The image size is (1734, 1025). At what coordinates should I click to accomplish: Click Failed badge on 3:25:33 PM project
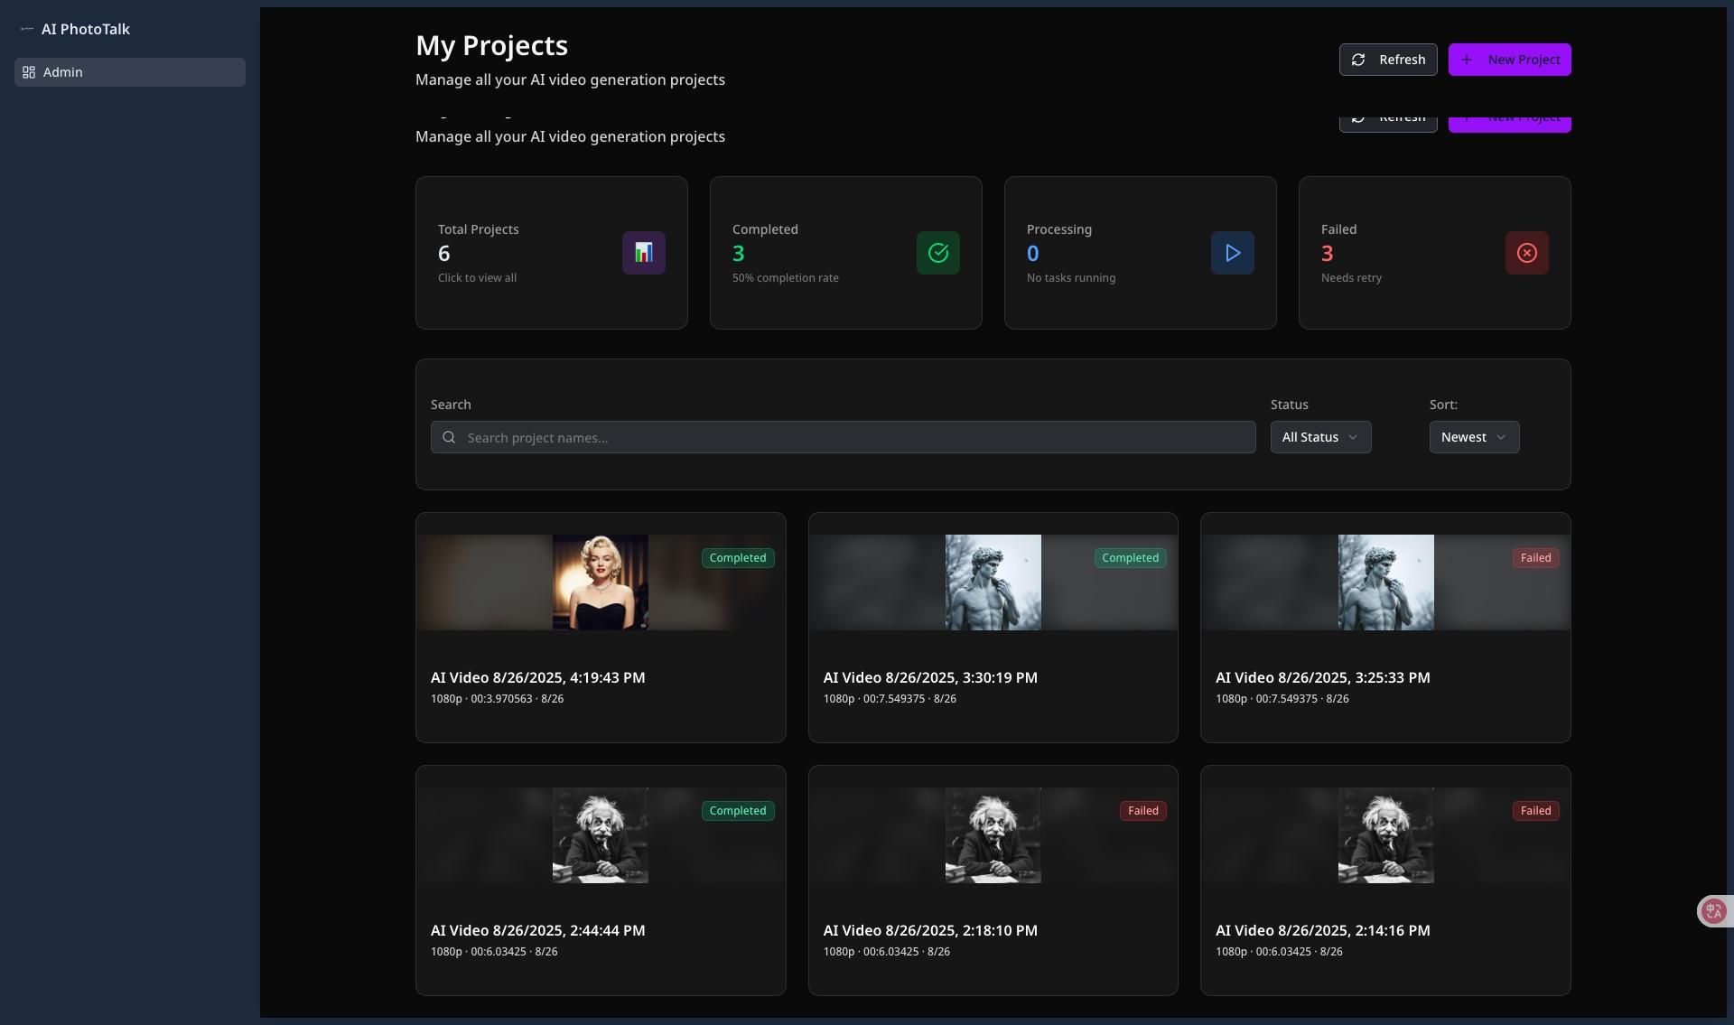1534,558
